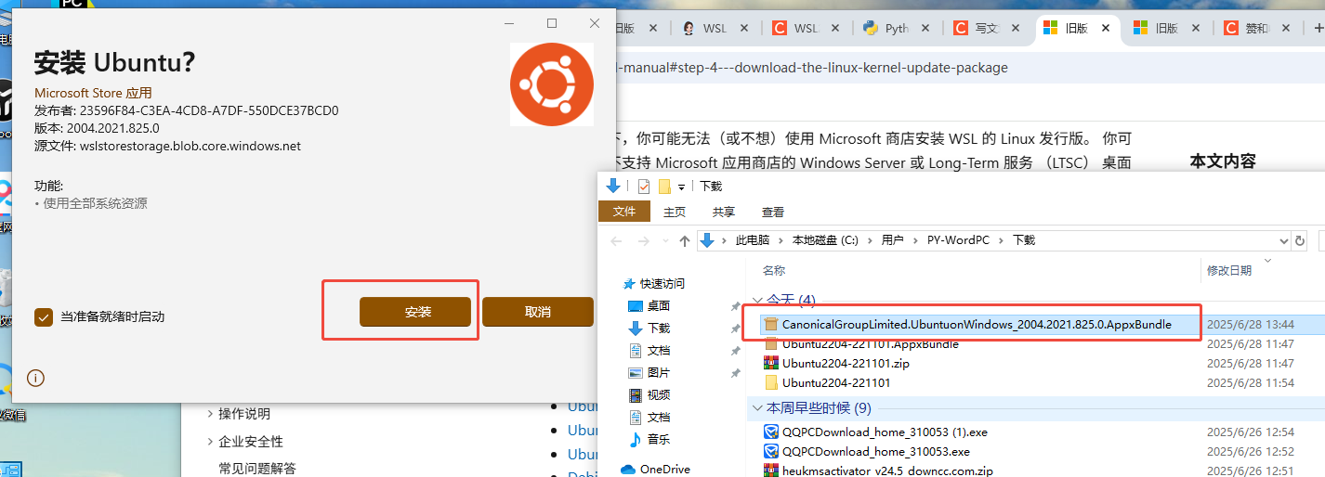Image resolution: width=1325 pixels, height=477 pixels.
Task: Switch to the 赞和 browser tab
Action: pos(1257,29)
